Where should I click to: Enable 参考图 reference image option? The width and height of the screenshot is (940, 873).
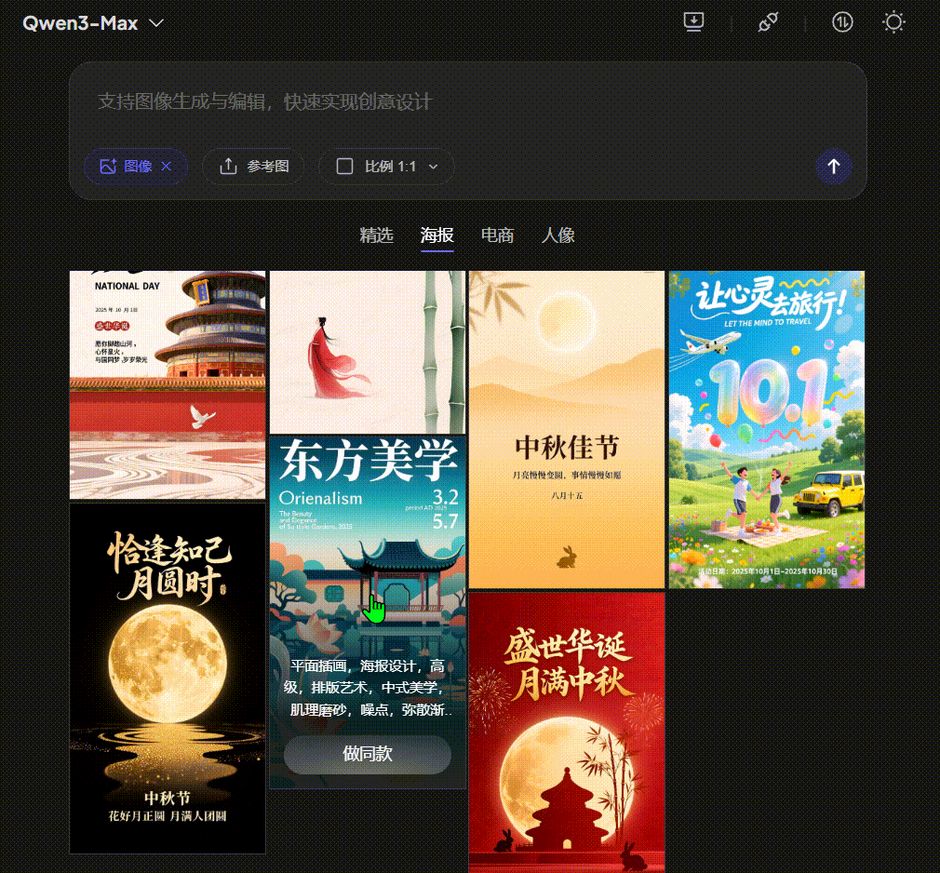[253, 167]
